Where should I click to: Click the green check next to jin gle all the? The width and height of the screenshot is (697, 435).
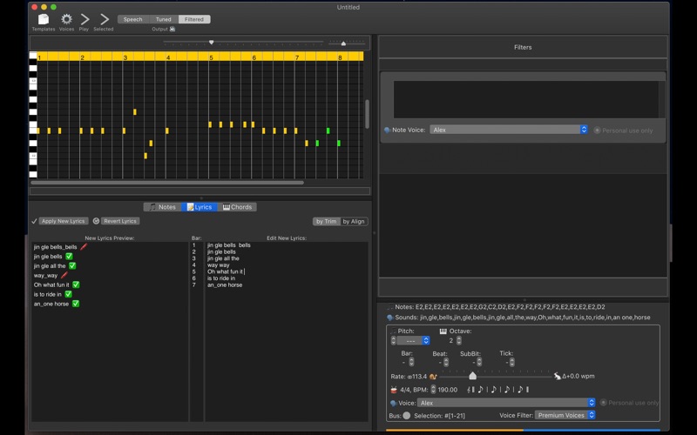[72, 266]
